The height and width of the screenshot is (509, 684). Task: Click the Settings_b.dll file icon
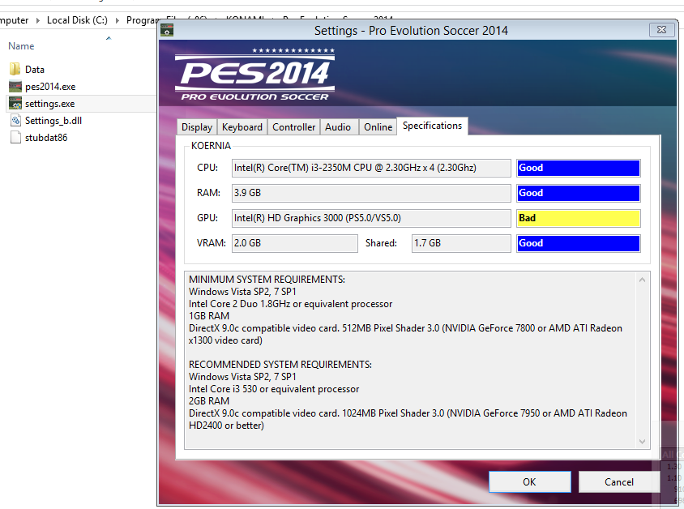coord(15,120)
